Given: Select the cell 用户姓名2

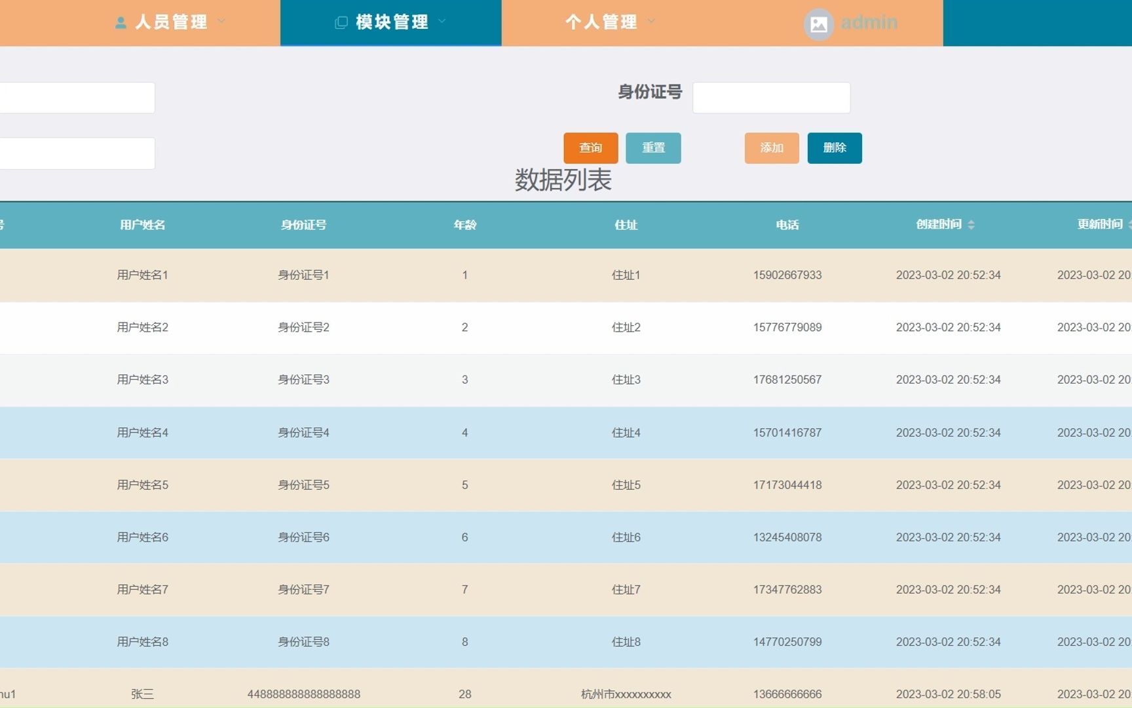Looking at the screenshot, I should pyautogui.click(x=143, y=328).
